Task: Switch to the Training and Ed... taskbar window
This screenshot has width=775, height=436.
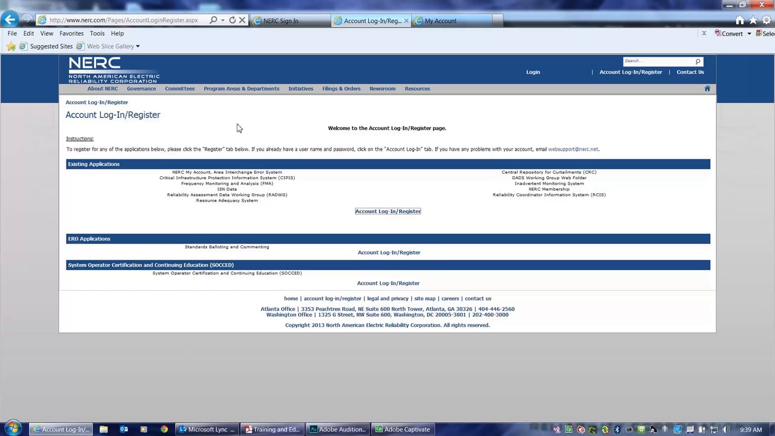Action: click(272, 429)
